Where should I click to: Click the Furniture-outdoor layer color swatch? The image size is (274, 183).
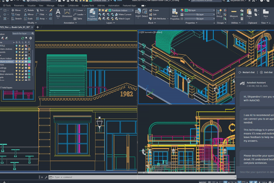[29, 62]
